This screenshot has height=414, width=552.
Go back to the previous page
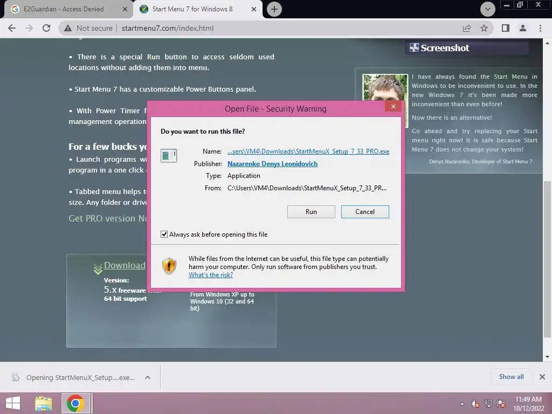coord(12,28)
